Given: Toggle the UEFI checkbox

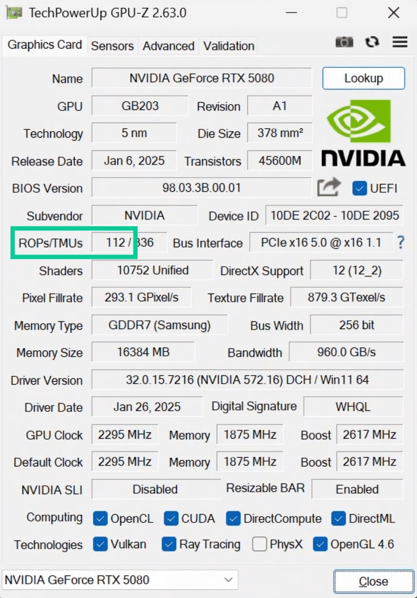Looking at the screenshot, I should pyautogui.click(x=360, y=188).
